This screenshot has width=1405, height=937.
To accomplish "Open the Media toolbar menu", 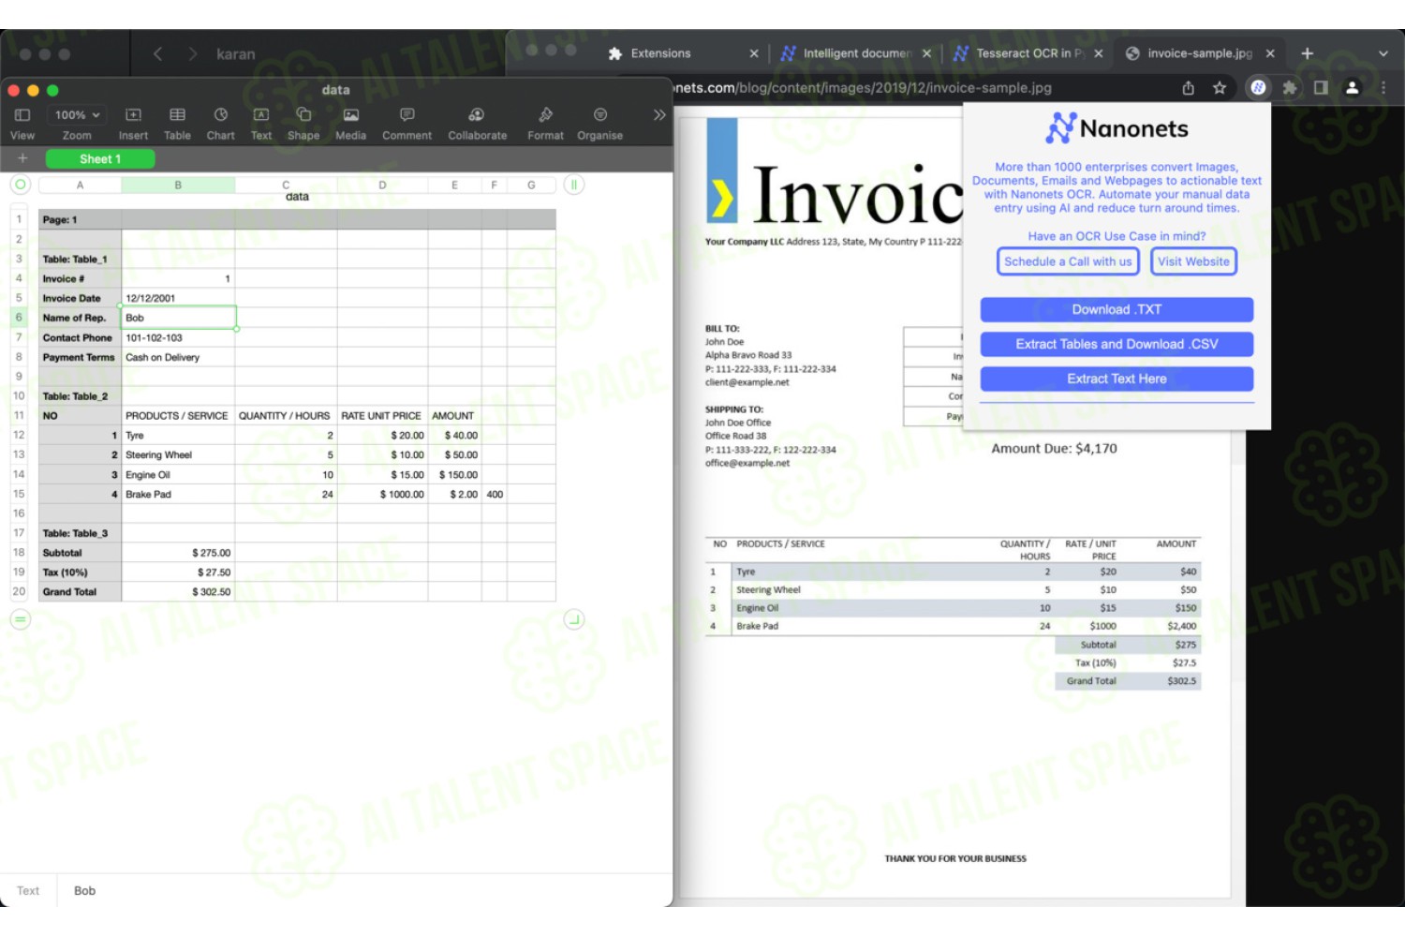I will [350, 123].
